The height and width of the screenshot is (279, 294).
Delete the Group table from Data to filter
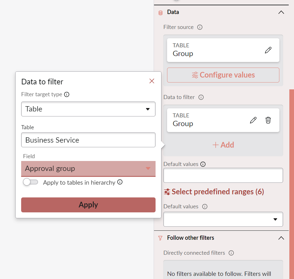pos(268,120)
